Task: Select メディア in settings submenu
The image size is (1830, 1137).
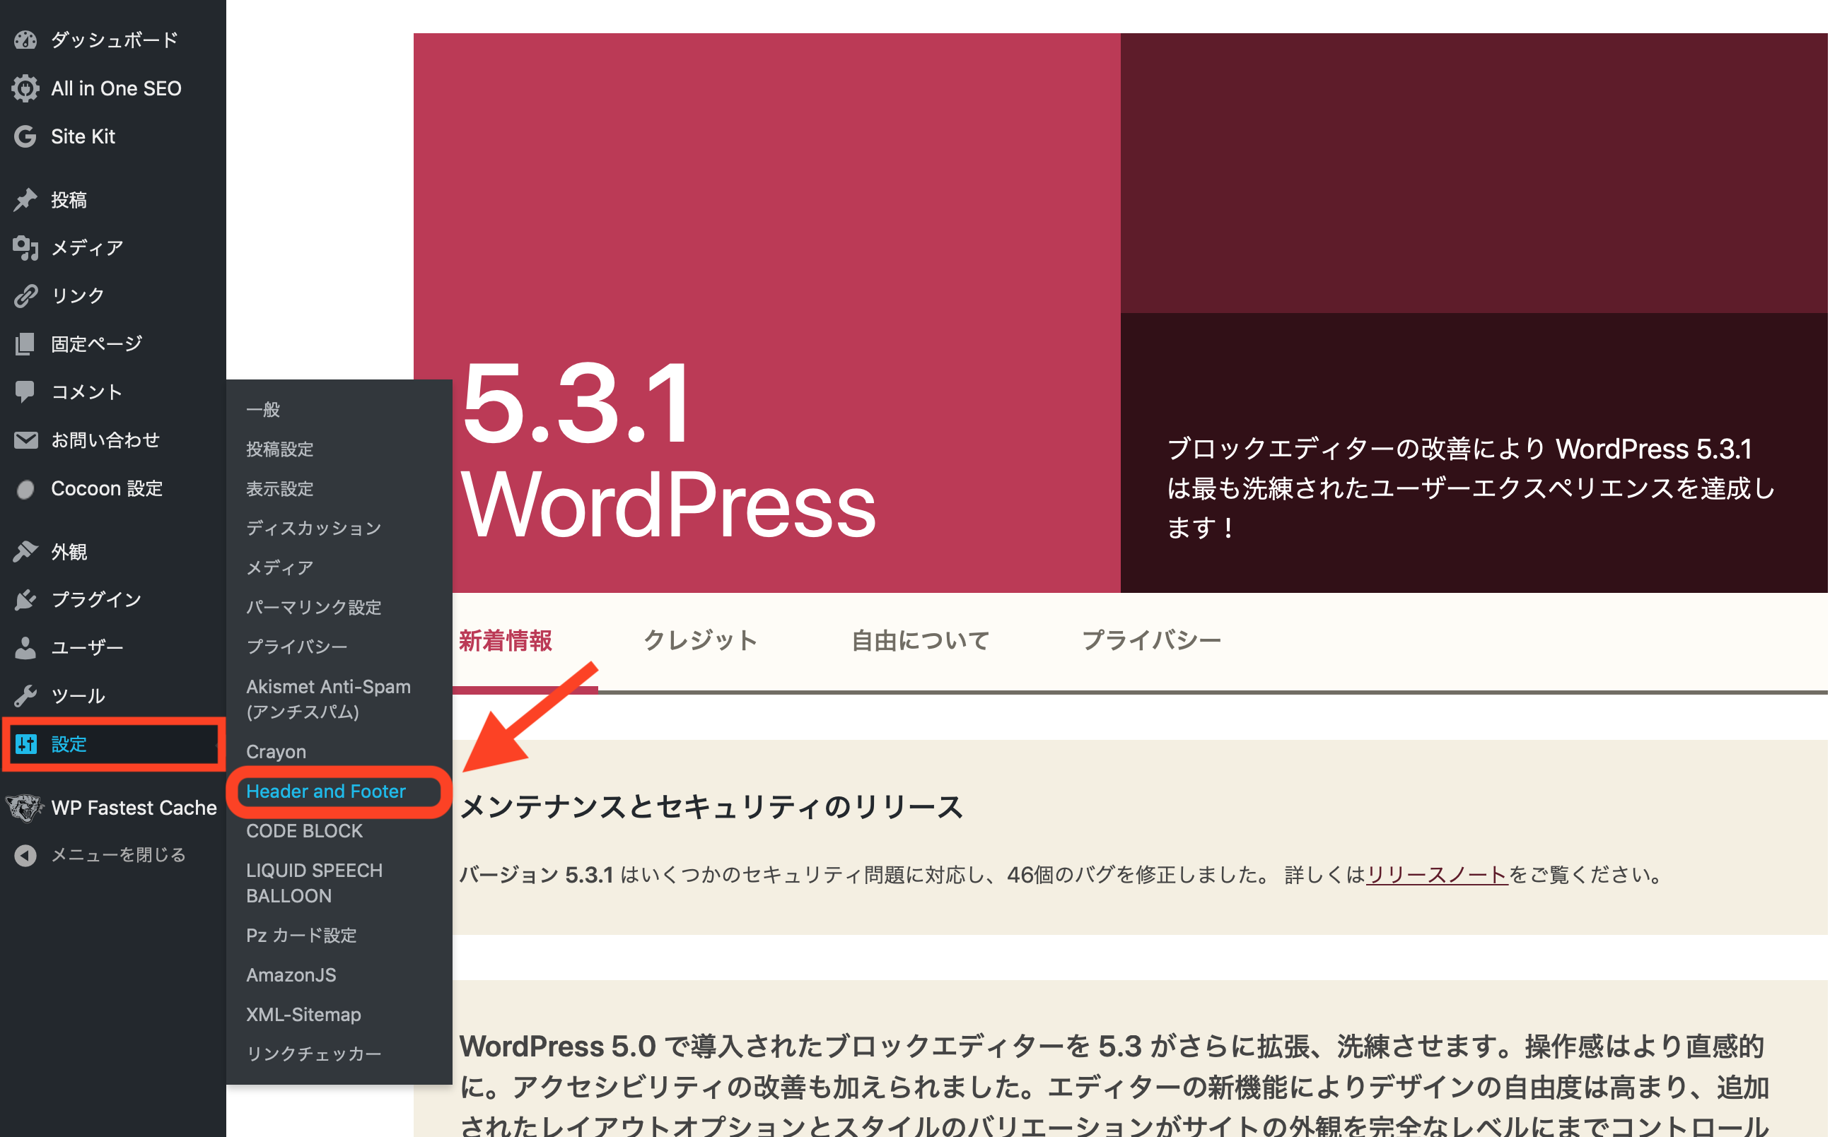Action: click(280, 567)
